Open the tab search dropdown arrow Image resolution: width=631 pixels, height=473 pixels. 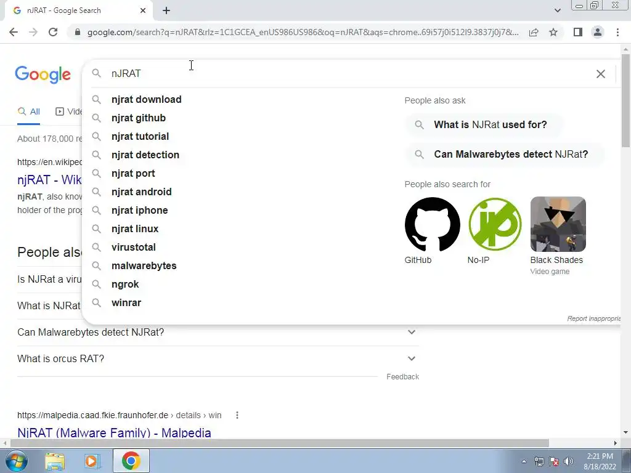(x=557, y=10)
